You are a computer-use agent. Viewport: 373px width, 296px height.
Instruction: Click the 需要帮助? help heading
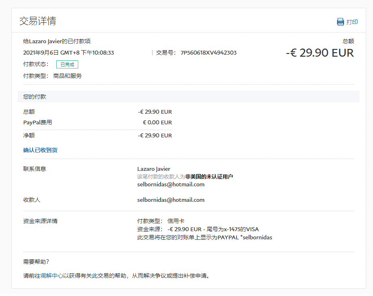tap(36, 262)
